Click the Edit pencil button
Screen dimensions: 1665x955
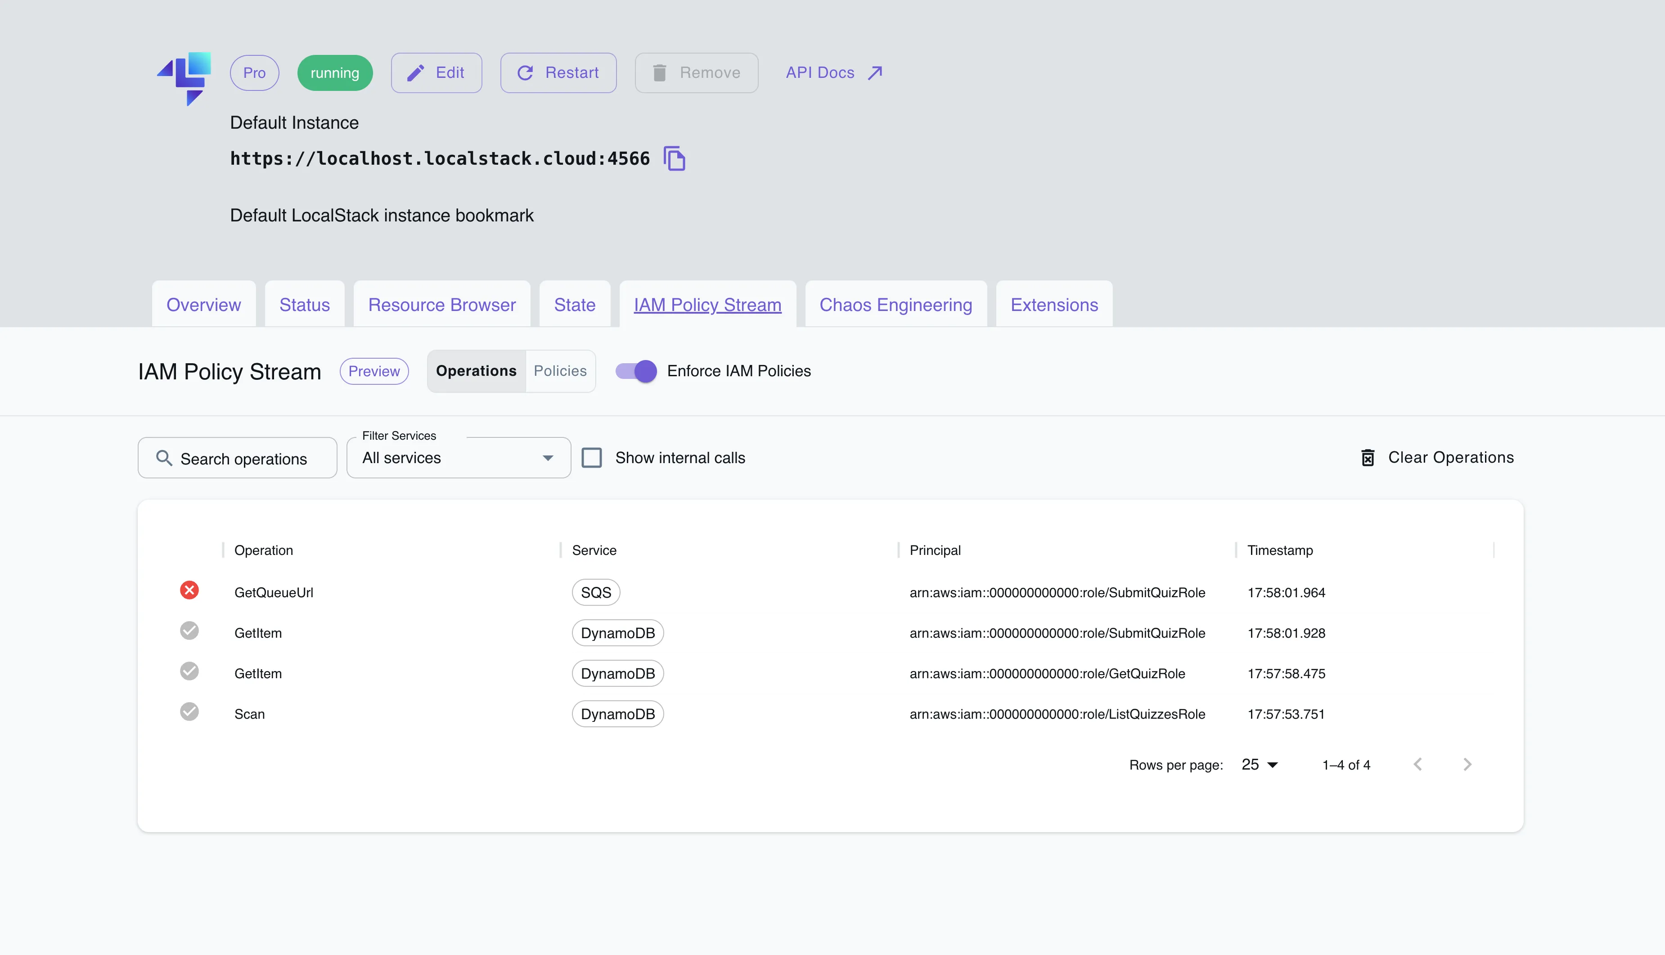click(x=436, y=73)
